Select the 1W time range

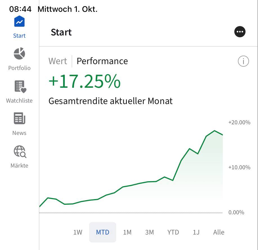(x=78, y=232)
